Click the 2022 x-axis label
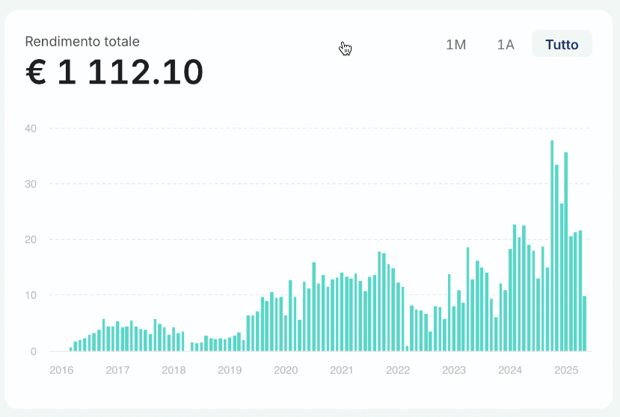The width and height of the screenshot is (620, 417). pyautogui.click(x=398, y=370)
